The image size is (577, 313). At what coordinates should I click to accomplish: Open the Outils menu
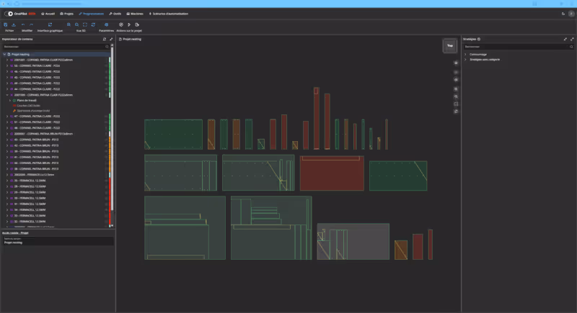(x=115, y=14)
